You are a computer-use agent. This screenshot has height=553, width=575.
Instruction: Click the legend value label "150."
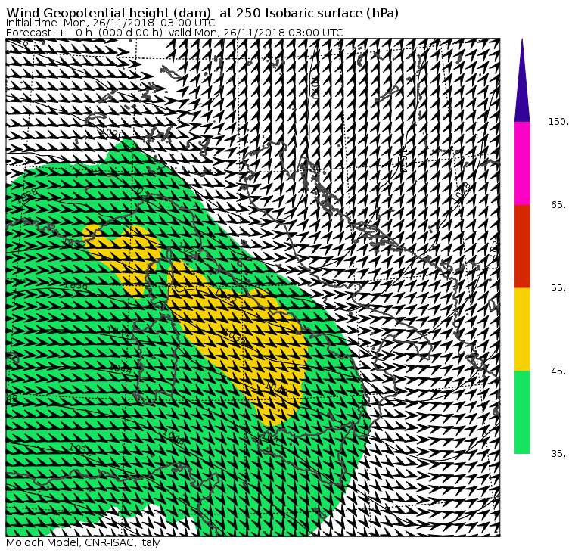(x=558, y=122)
